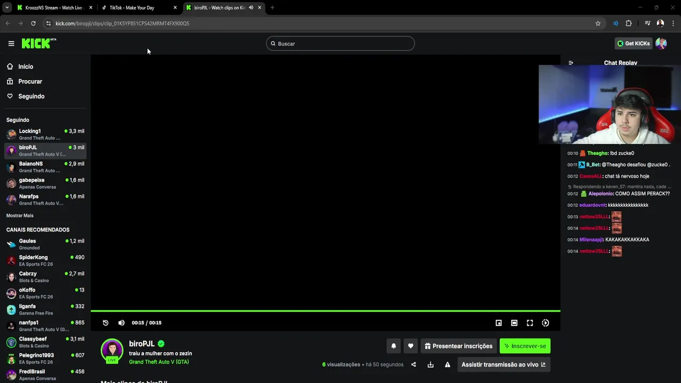
Task: Follow biroPJL with the heart button
Action: pyautogui.click(x=410, y=346)
